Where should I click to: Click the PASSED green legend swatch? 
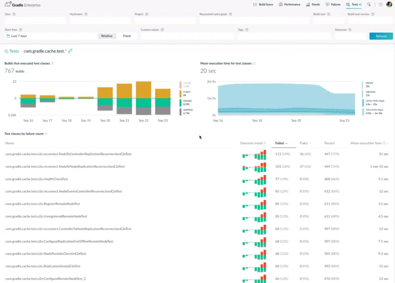coord(180,102)
